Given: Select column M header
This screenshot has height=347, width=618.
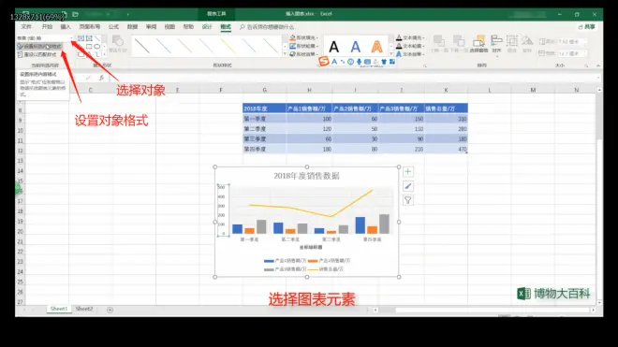Looking at the screenshot, I should tap(533, 90).
